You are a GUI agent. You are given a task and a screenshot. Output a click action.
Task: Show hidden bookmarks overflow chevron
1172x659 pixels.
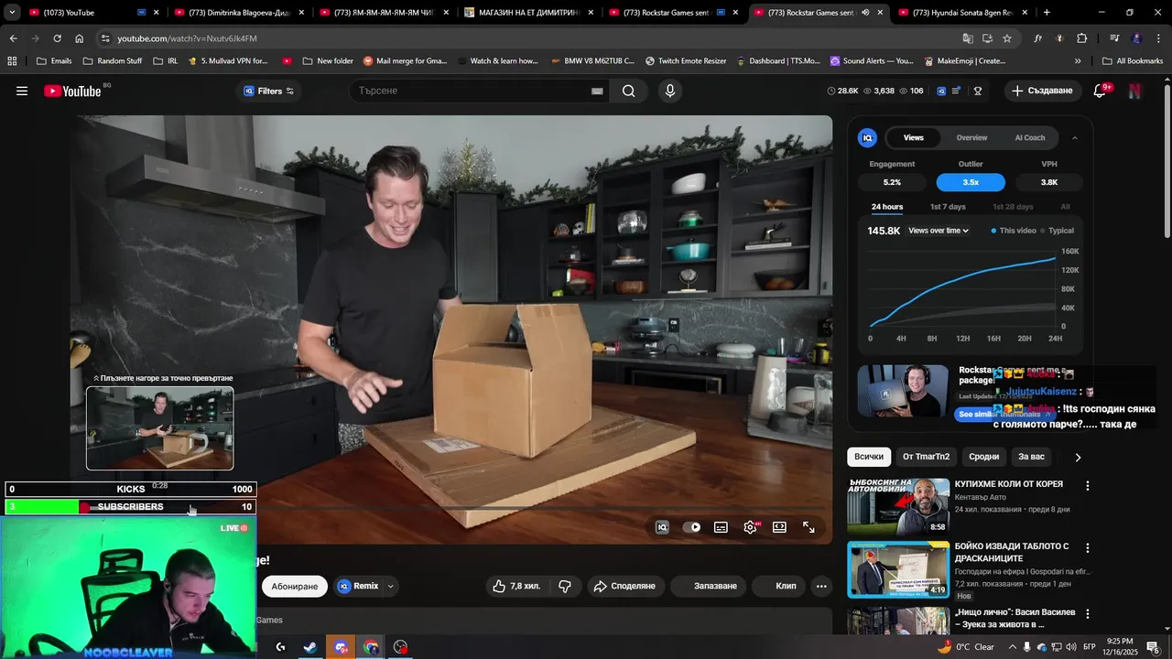pyautogui.click(x=1078, y=61)
